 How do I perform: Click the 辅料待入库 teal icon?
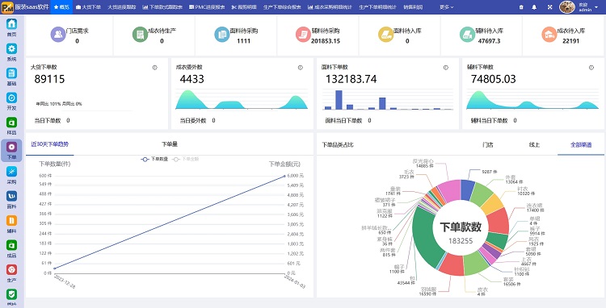(x=467, y=35)
